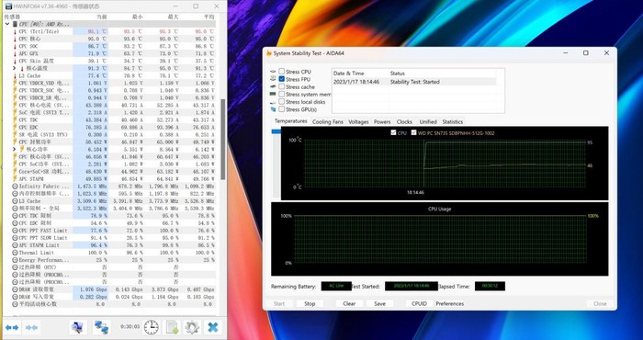Enable the Stress CPU checkbox

tap(282, 72)
